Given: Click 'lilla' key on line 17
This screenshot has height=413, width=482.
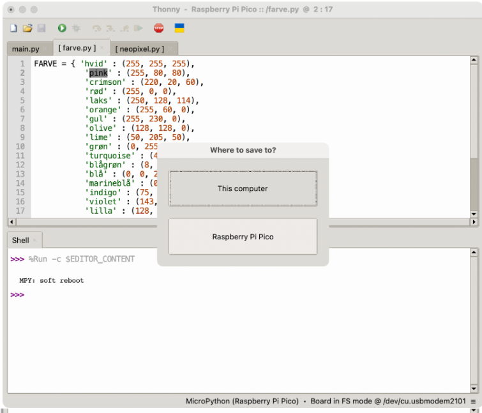Looking at the screenshot, I should point(100,211).
